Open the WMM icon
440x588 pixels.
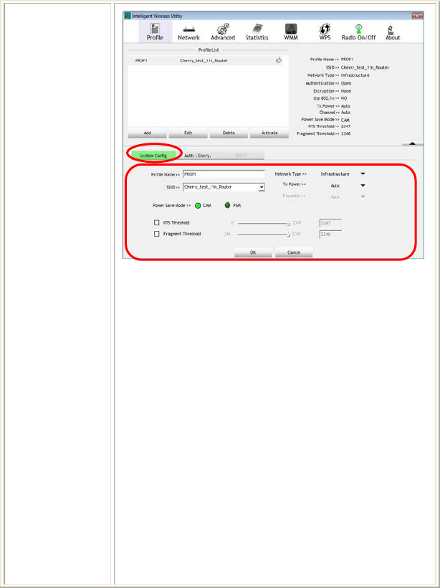click(x=291, y=29)
